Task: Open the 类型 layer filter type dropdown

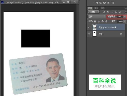Action: pyautogui.click(x=93, y=12)
